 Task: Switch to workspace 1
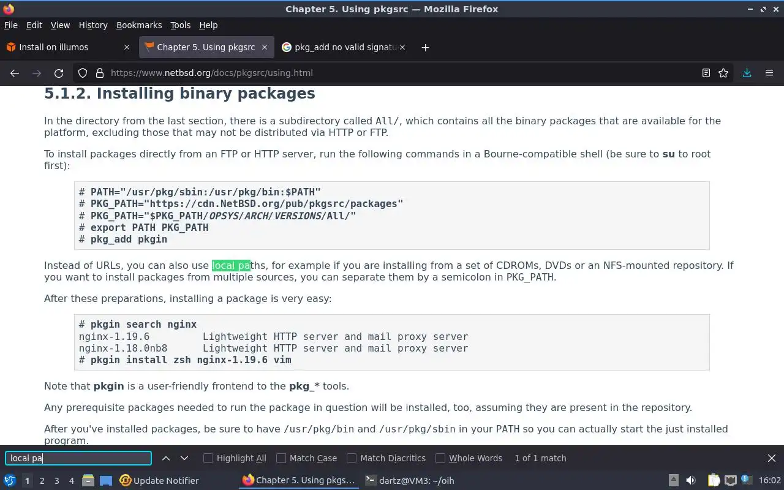coord(27,481)
